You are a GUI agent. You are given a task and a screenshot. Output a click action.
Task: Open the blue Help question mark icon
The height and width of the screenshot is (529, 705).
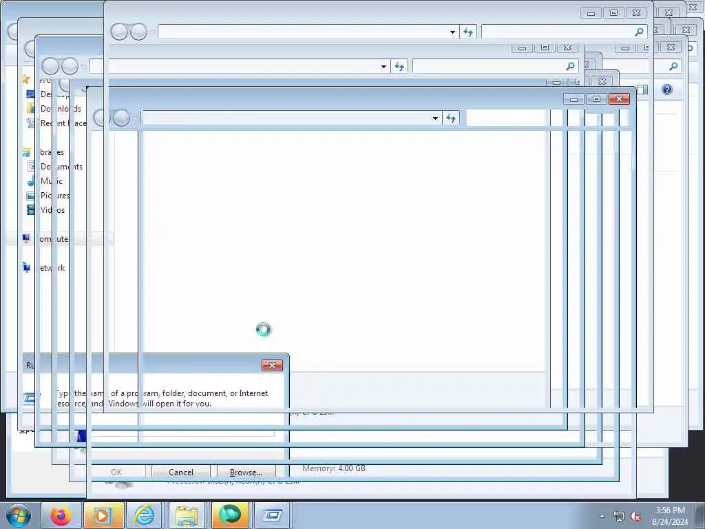[x=666, y=90]
